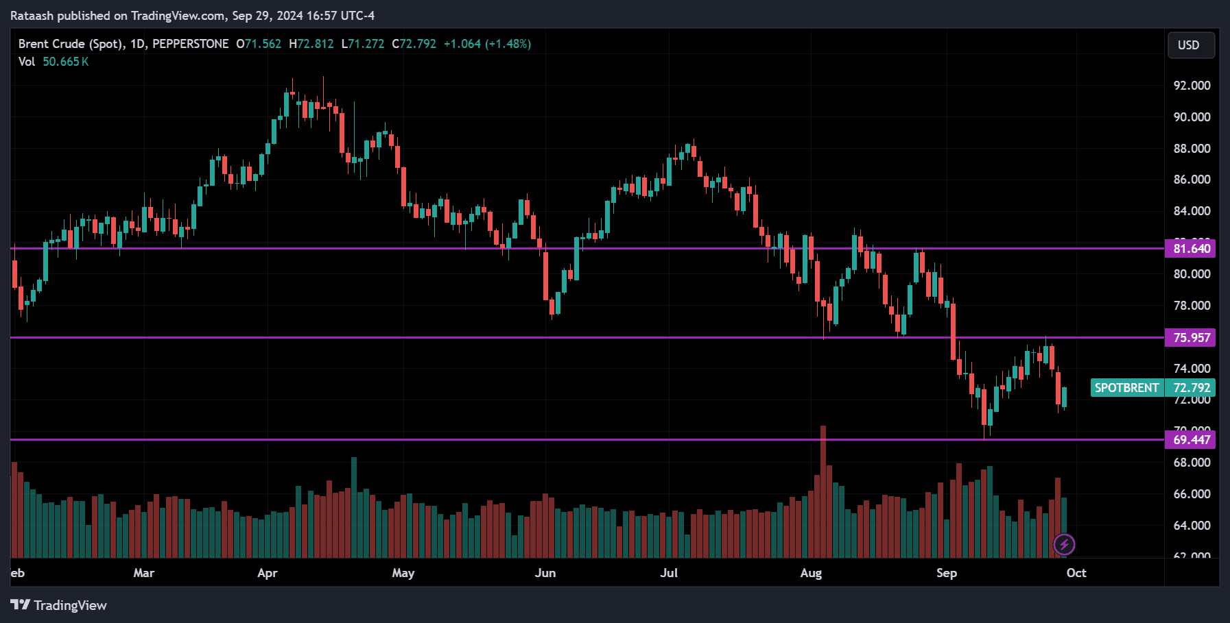Click the purple lightning bolt quick-action icon
1230x623 pixels.
click(x=1064, y=546)
